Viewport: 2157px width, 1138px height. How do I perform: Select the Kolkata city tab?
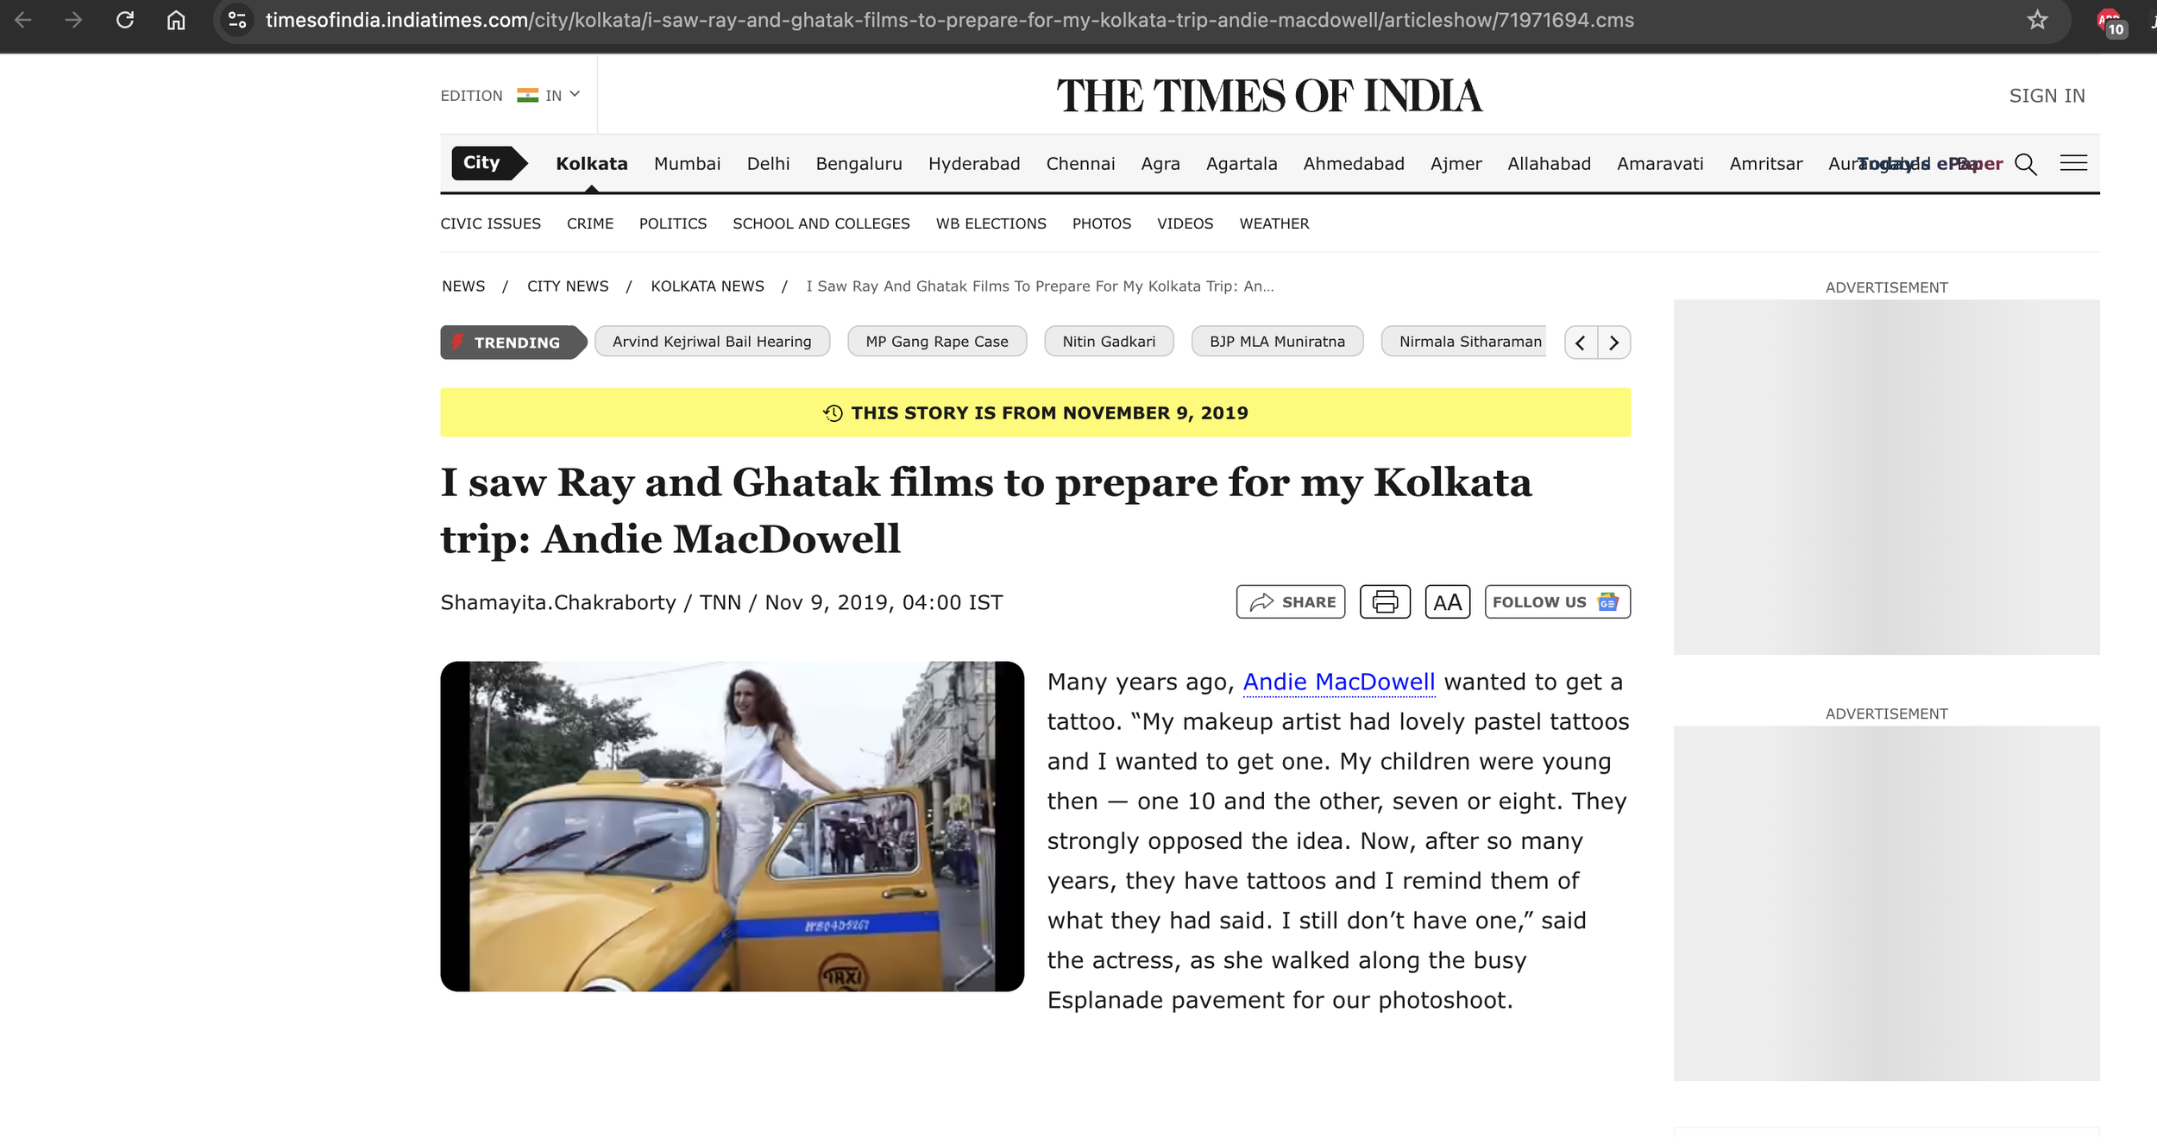pyautogui.click(x=592, y=164)
